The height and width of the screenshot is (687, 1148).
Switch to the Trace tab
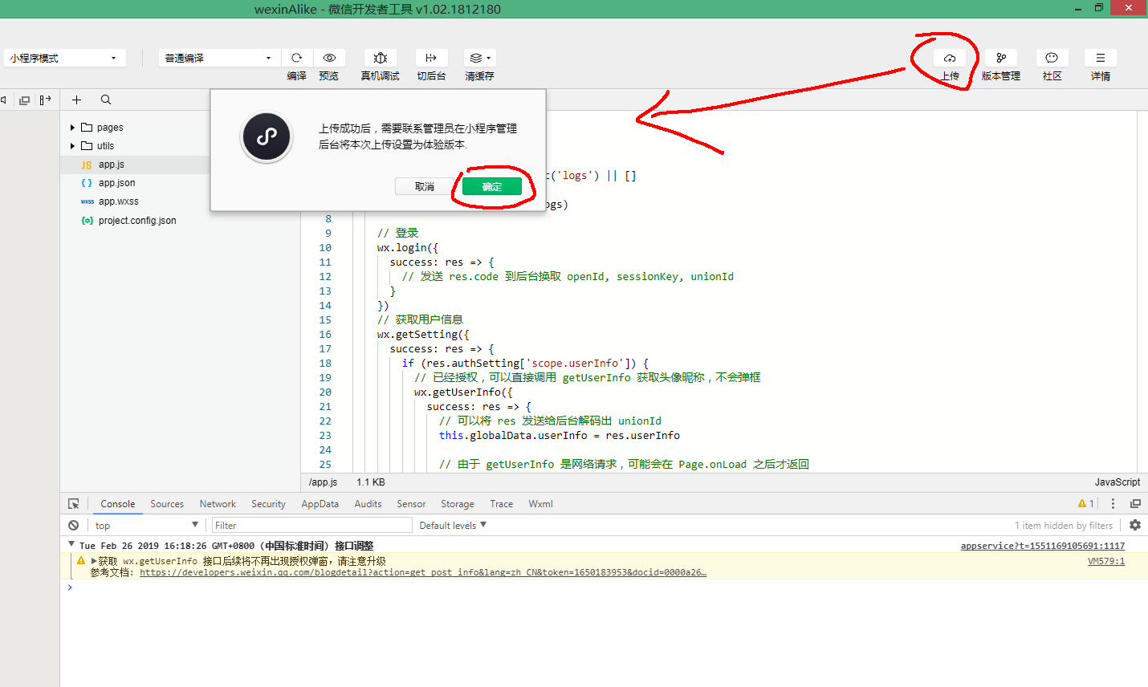tap(501, 504)
